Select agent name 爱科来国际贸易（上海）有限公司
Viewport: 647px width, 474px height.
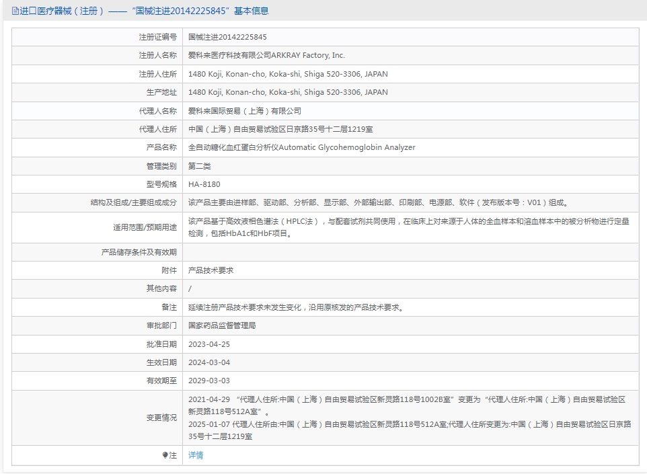coord(245,111)
